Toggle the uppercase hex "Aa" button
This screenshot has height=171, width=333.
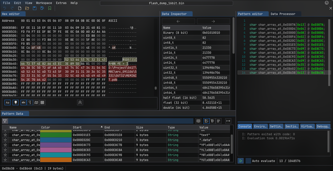pyautogui.click(x=8, y=102)
